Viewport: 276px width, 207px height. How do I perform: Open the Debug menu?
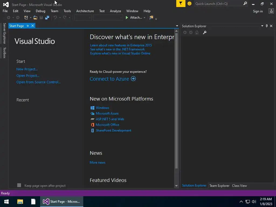pos(40,11)
